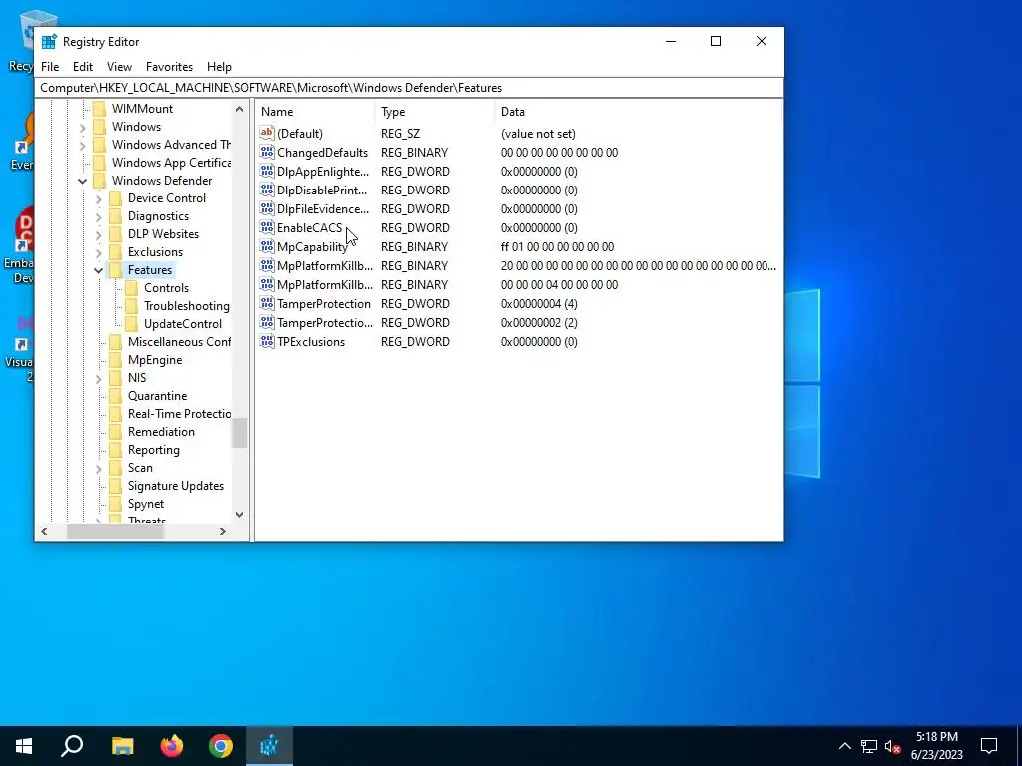Viewport: 1022px width, 766px height.
Task: Click the DWORD icon beside EnableCACS
Action: pos(267,228)
